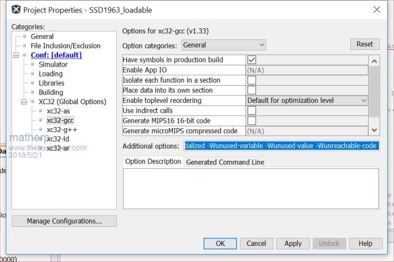Click the Use indirect calls label
This screenshot has height=262, width=394.
point(148,110)
